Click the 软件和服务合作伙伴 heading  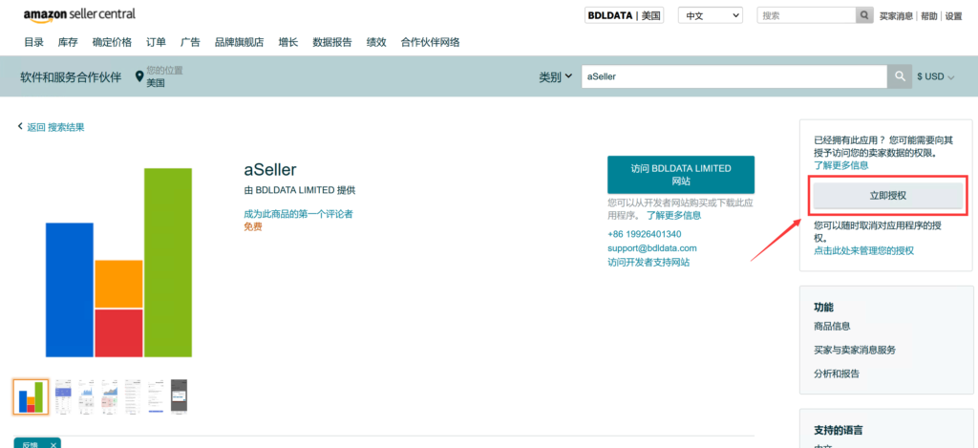[x=71, y=76]
